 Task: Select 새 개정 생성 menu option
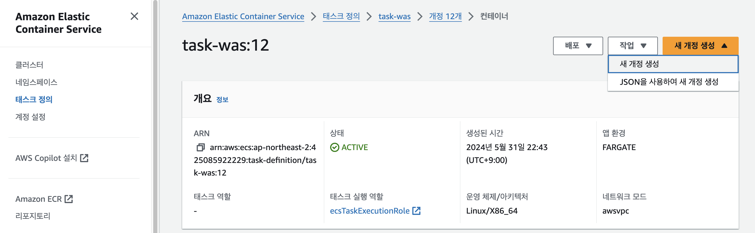pyautogui.click(x=673, y=64)
